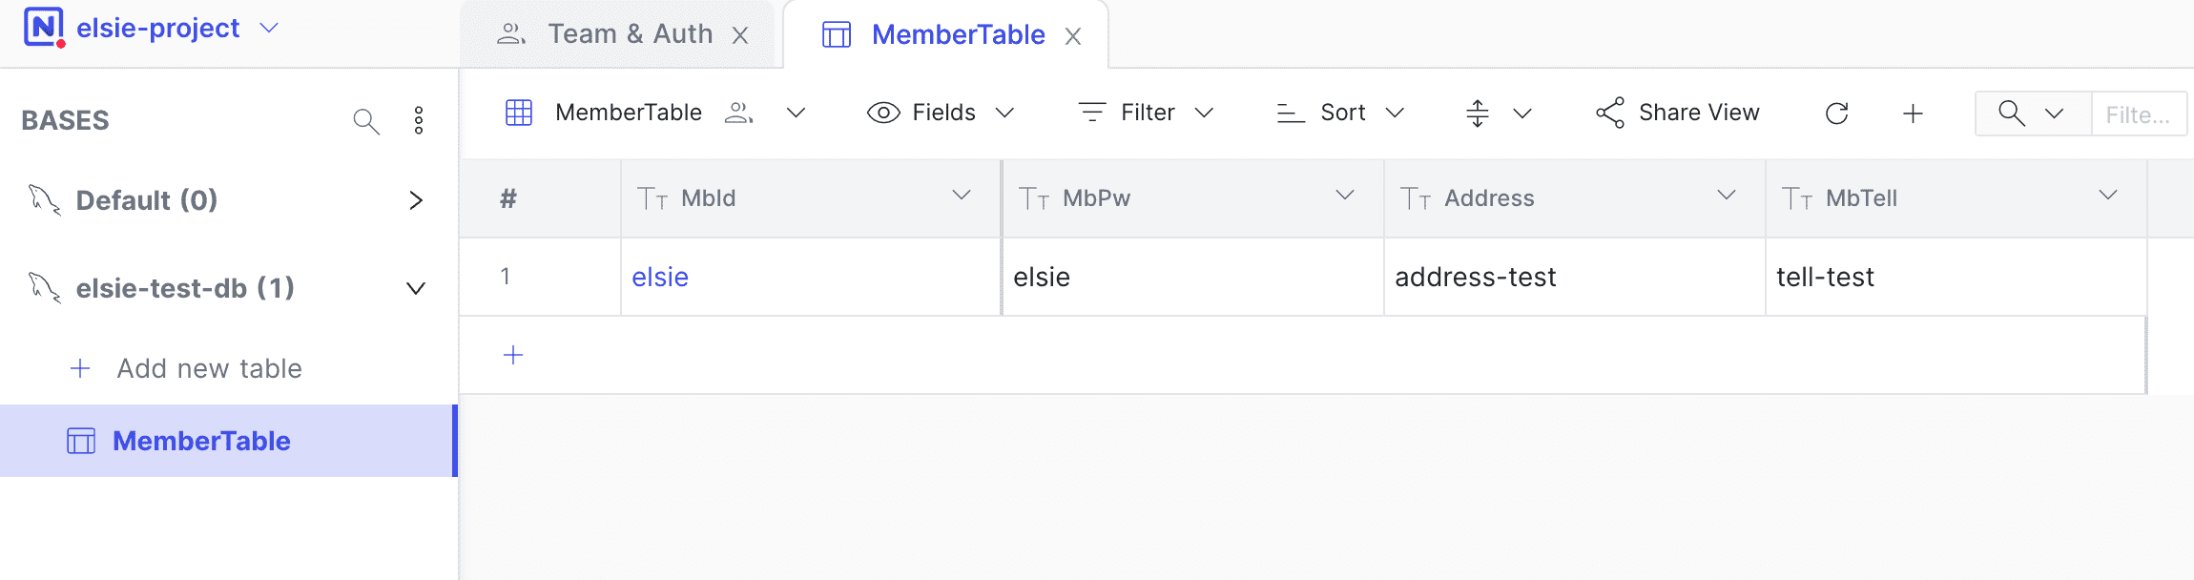Click the Share View icon button
The height and width of the screenshot is (580, 2194).
pos(1677,113)
